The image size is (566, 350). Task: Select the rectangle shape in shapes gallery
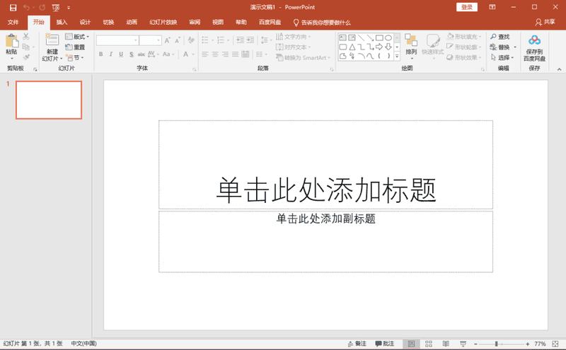(x=379, y=37)
